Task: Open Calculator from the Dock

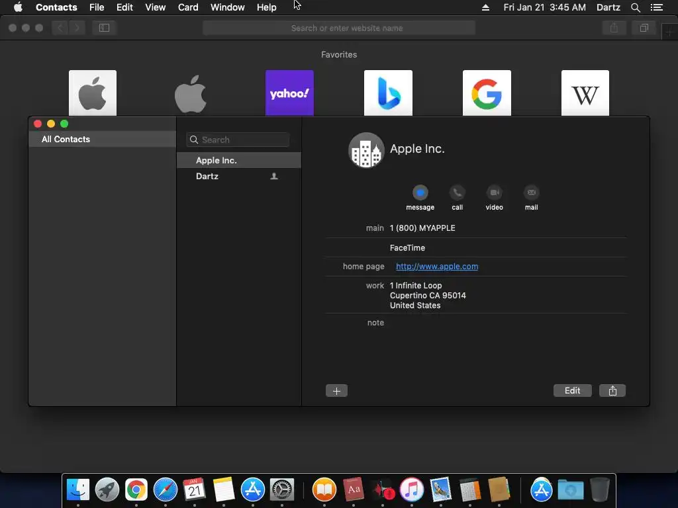Action: pyautogui.click(x=469, y=489)
